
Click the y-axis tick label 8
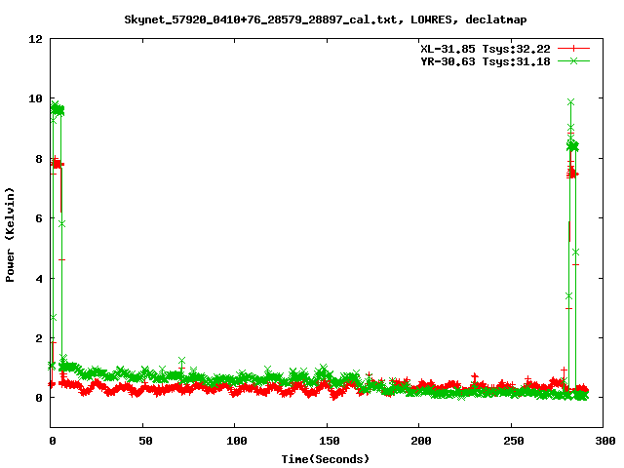coord(39,159)
